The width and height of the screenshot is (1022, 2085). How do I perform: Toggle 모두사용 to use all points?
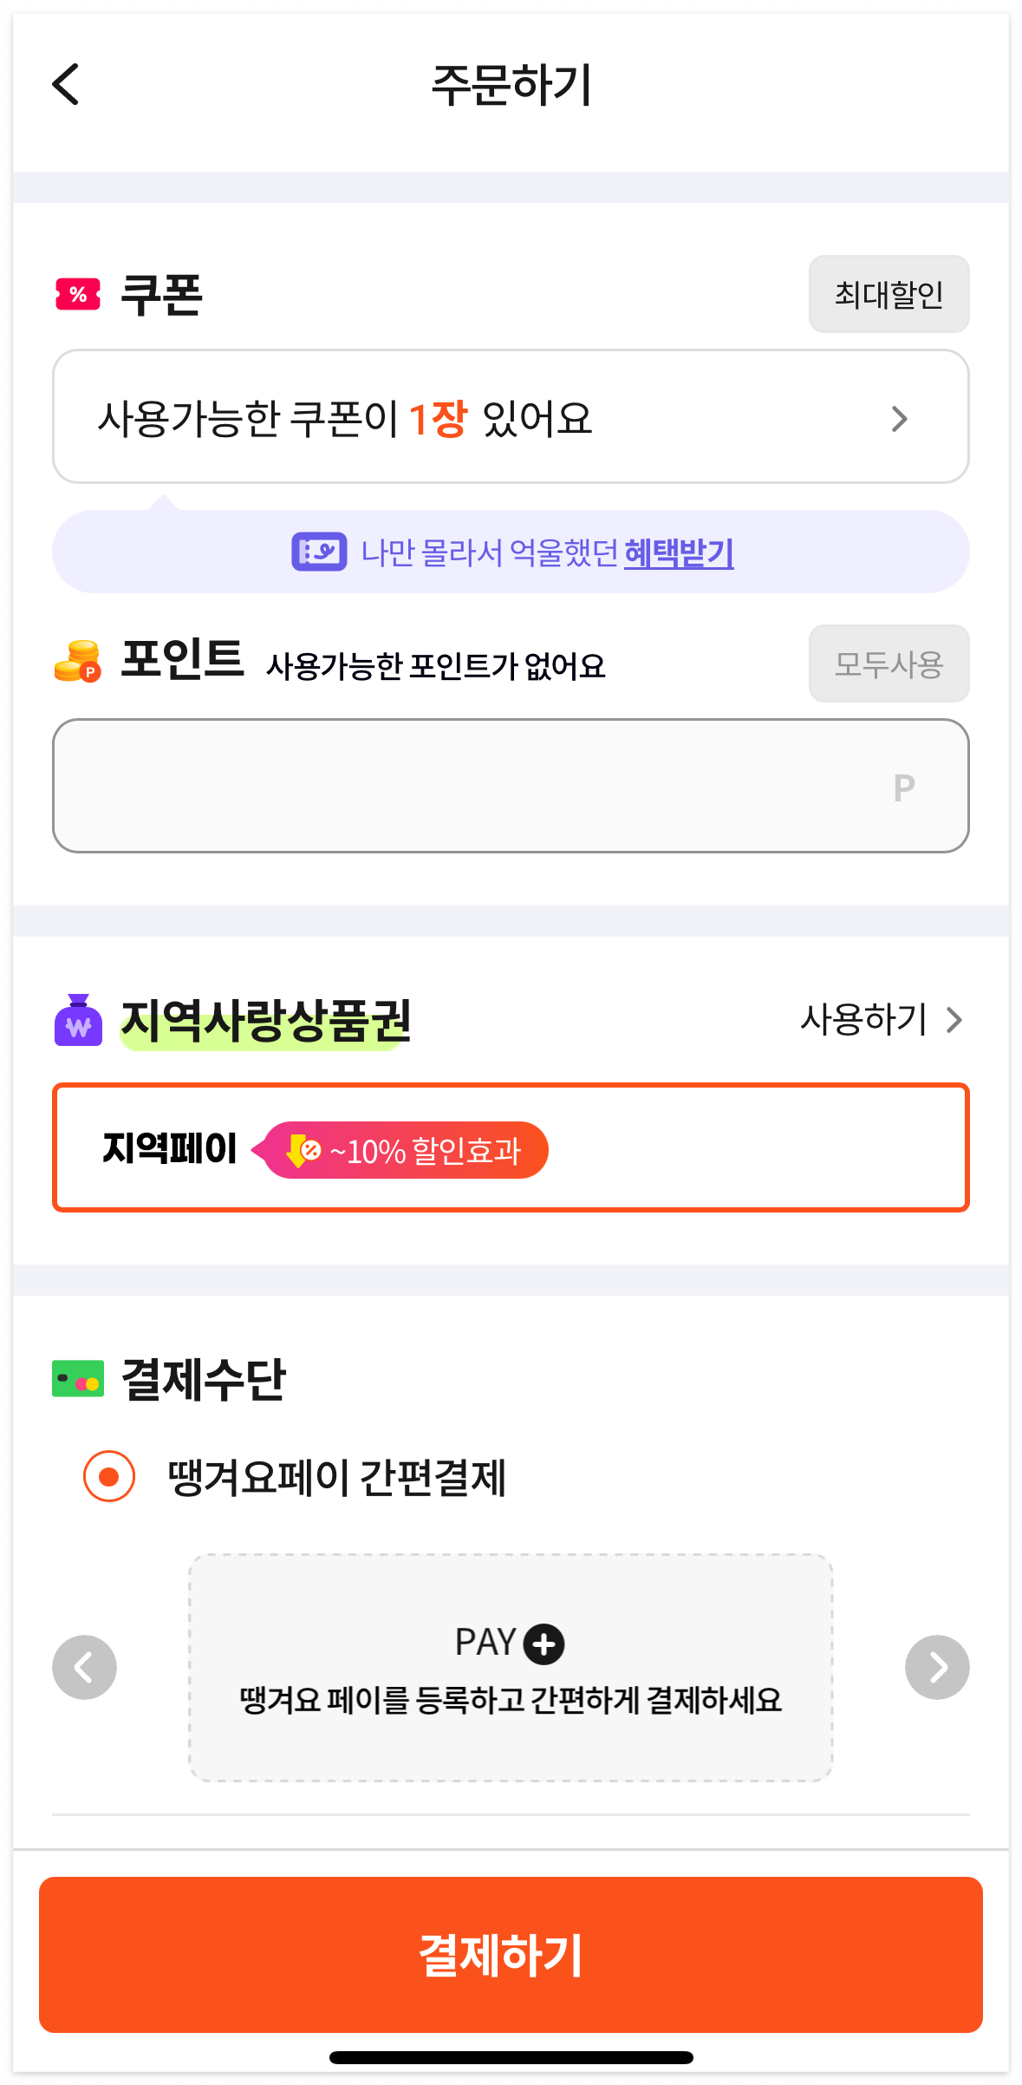point(889,663)
